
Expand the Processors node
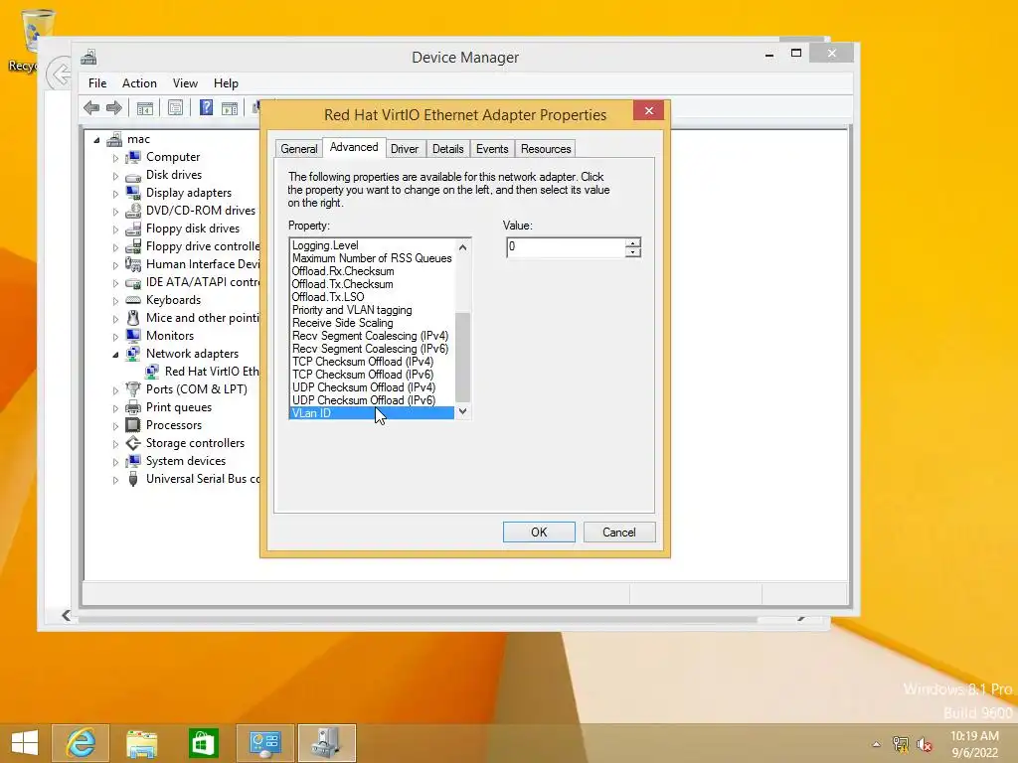115,425
